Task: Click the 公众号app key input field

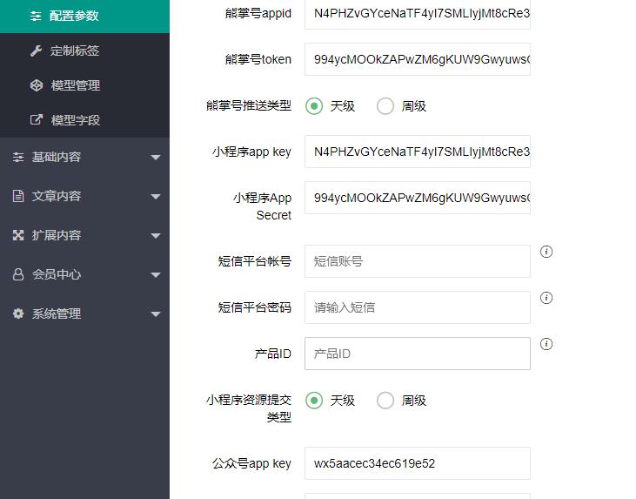Action: [x=417, y=463]
